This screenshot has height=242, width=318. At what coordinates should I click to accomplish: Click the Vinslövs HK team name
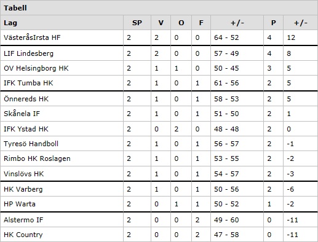click(24, 174)
